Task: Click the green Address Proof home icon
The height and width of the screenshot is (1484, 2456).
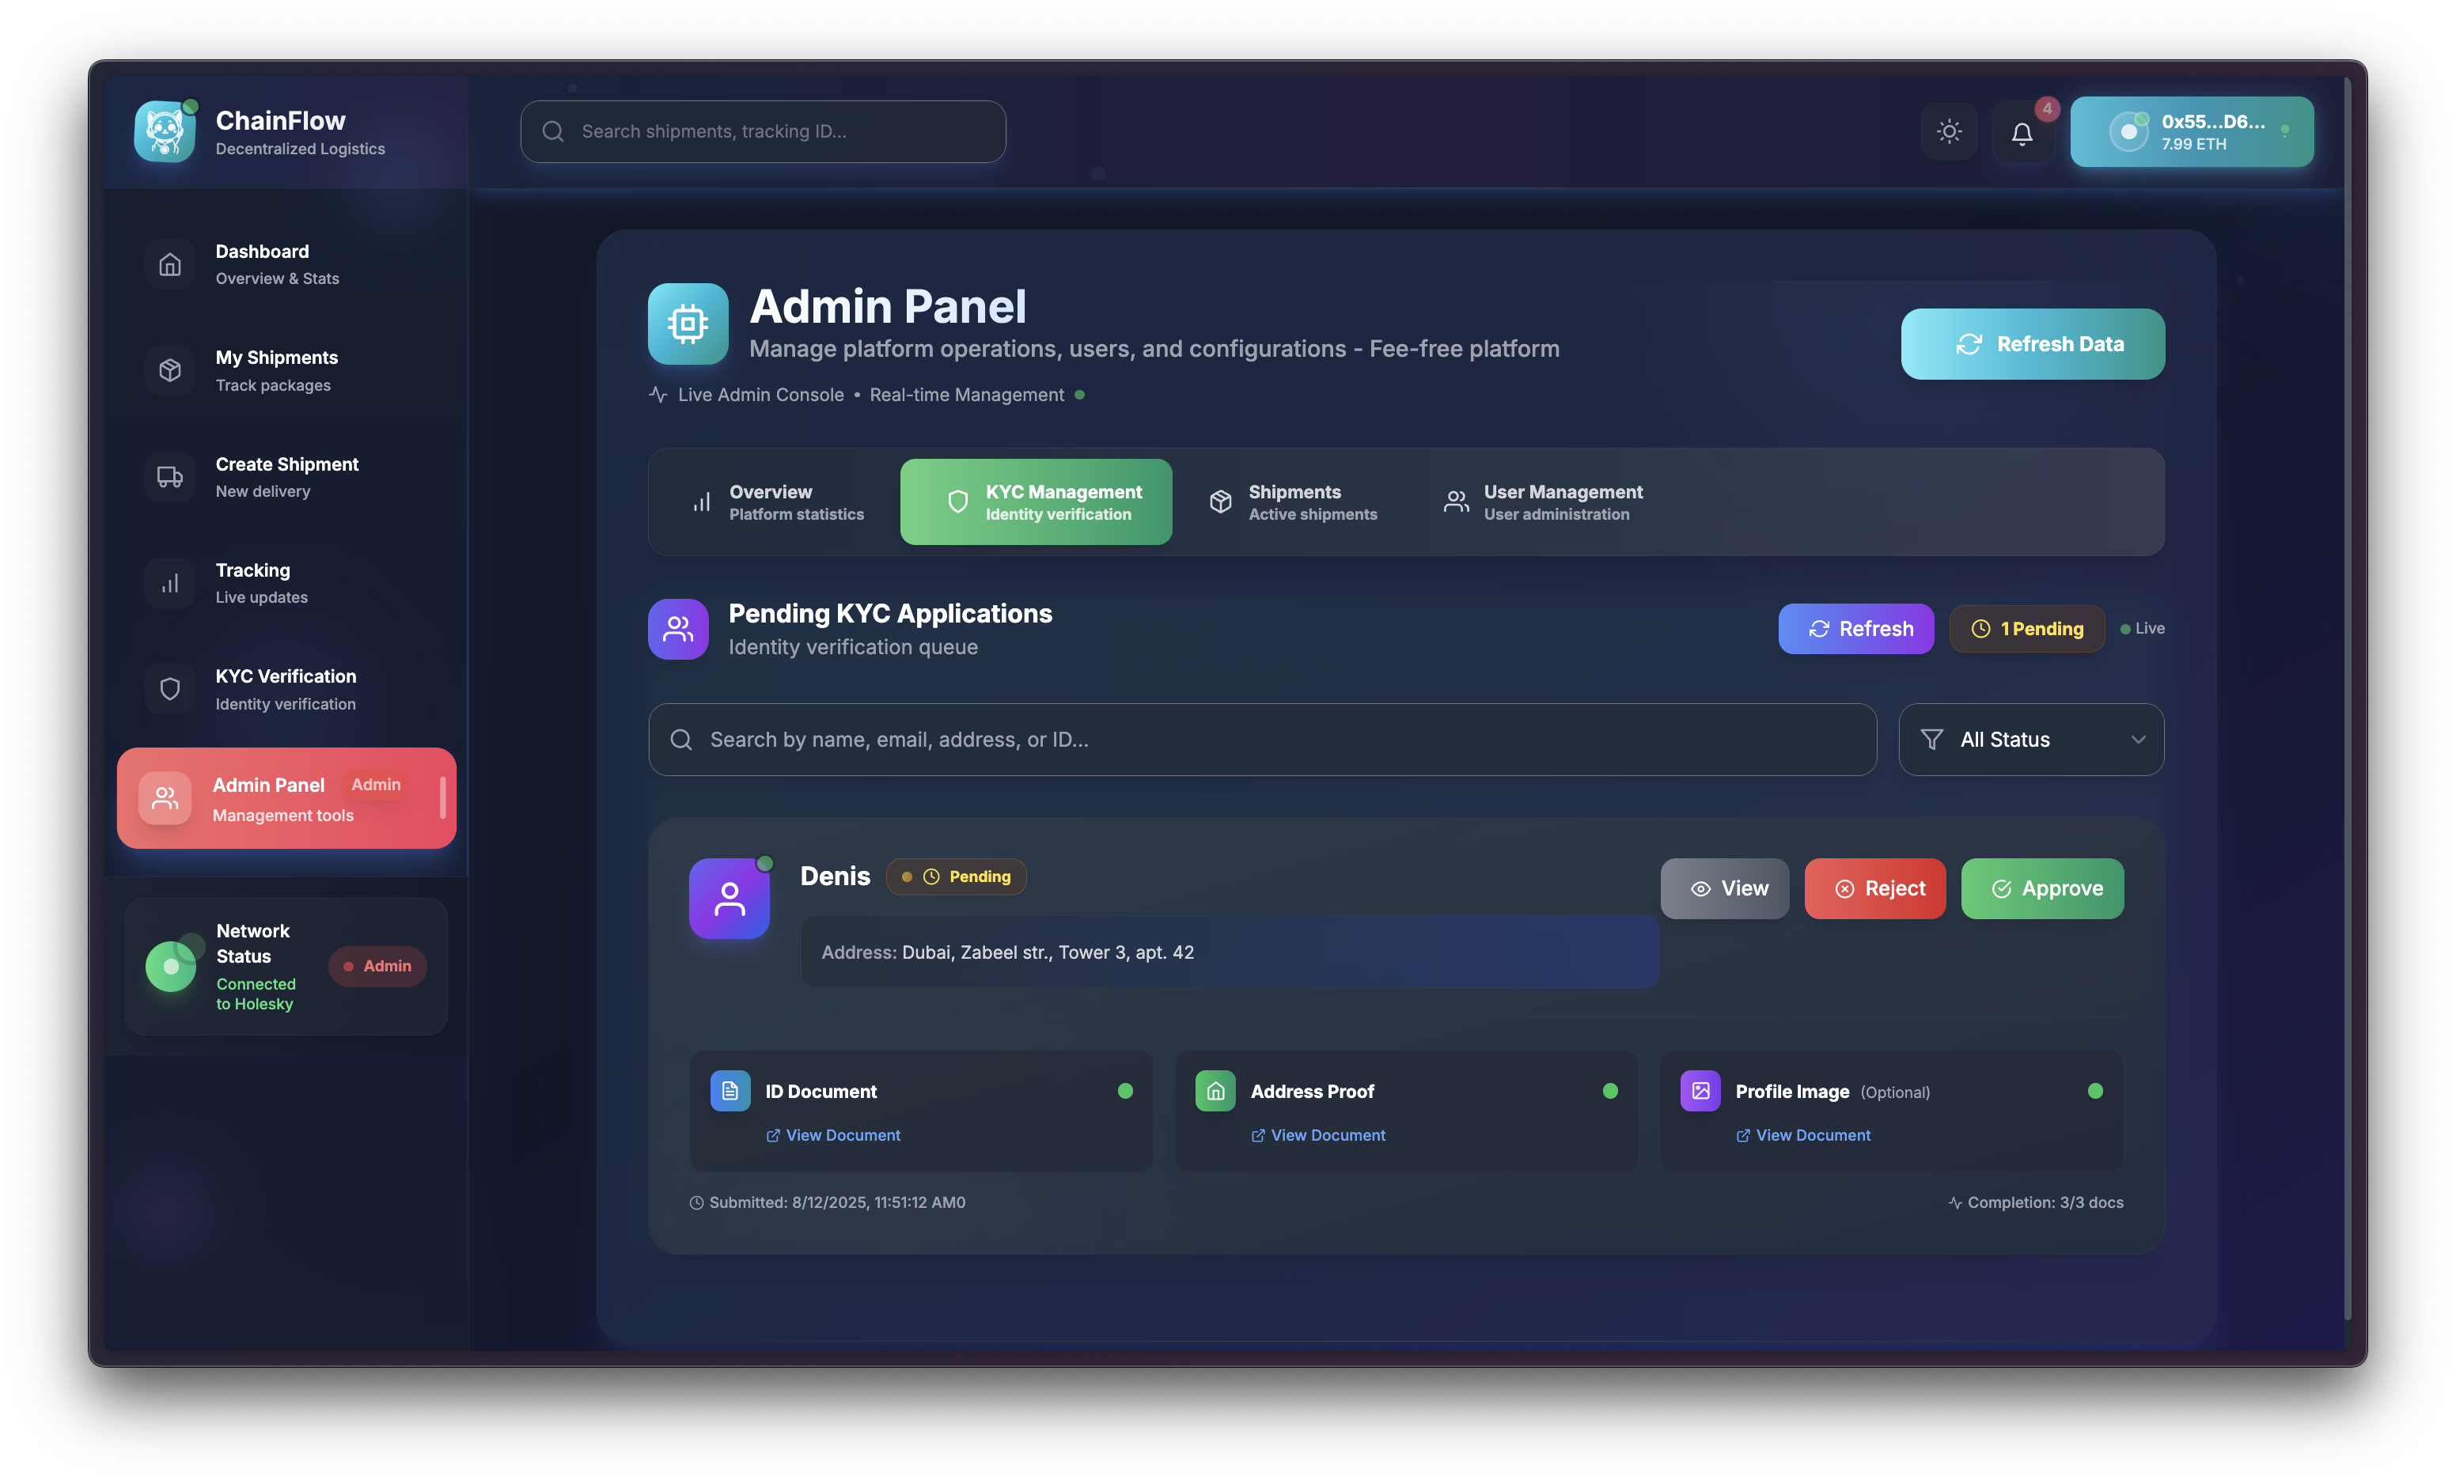Action: point(1215,1090)
